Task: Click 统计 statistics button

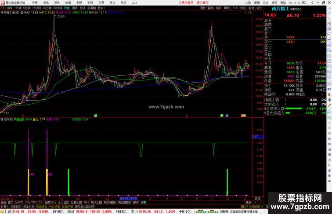Action: [219, 8]
